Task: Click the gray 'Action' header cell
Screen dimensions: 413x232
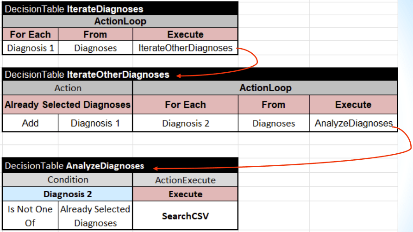Action: (x=68, y=88)
